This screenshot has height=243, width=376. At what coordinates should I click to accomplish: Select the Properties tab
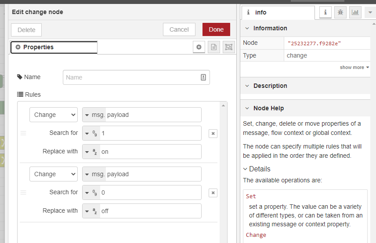pos(54,47)
